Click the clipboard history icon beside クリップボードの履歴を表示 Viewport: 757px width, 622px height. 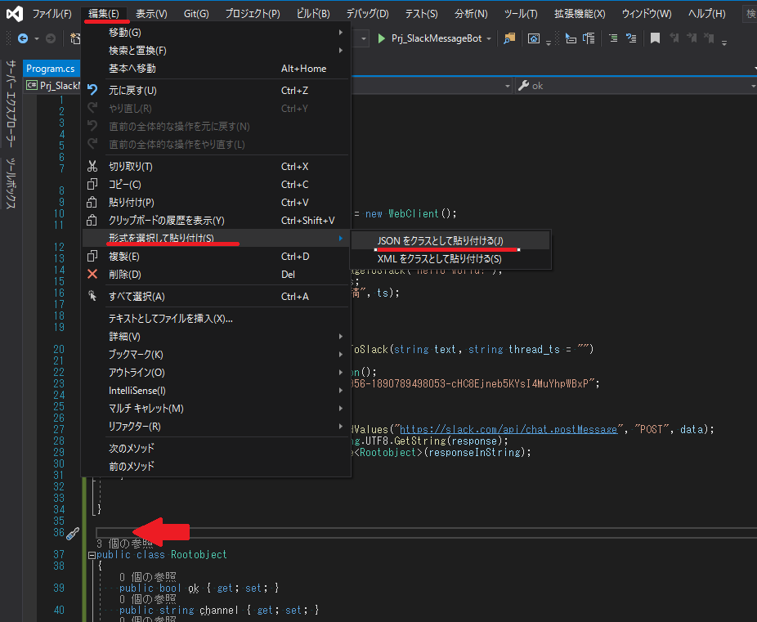coord(92,220)
